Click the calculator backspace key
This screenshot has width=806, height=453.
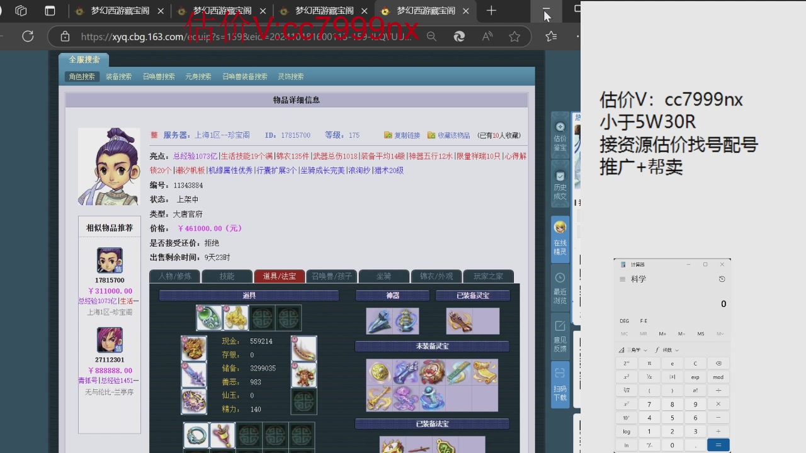pyautogui.click(x=718, y=363)
